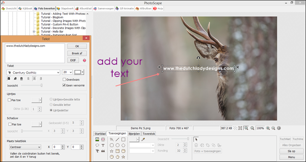Switch to the Toverstok tab
The width and height of the screenshot is (306, 162).
click(x=149, y=134)
